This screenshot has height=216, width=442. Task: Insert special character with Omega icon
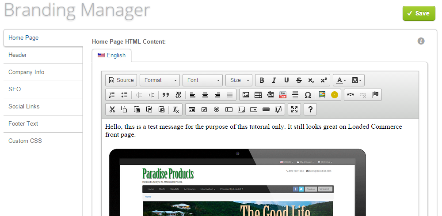[308, 95]
